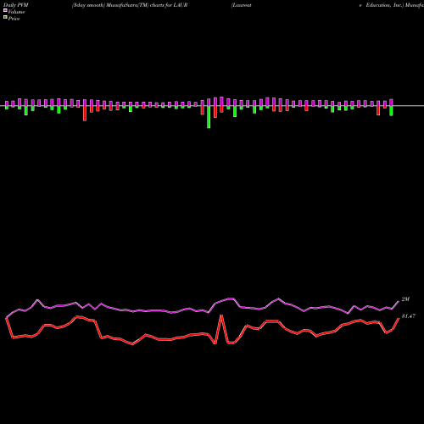Click the Volume legend color swatch
424x424 pixels.
click(5, 10)
